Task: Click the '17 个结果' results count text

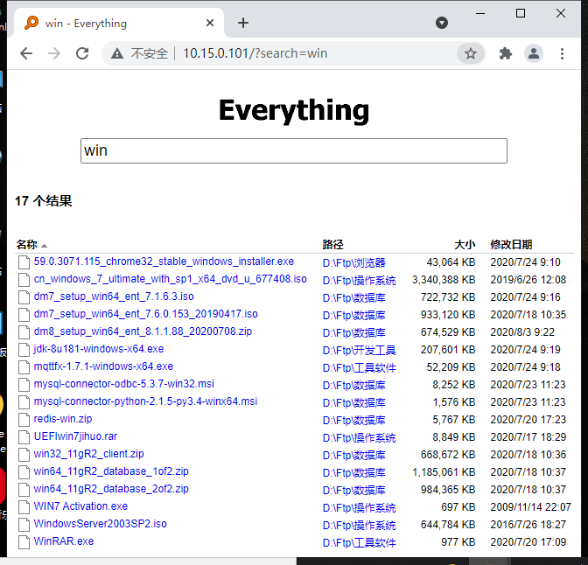Action: click(43, 200)
